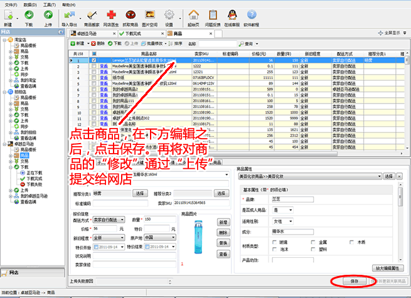Select 正在下载 in the 卓越亚马逊 tree

pyautogui.click(x=35, y=173)
